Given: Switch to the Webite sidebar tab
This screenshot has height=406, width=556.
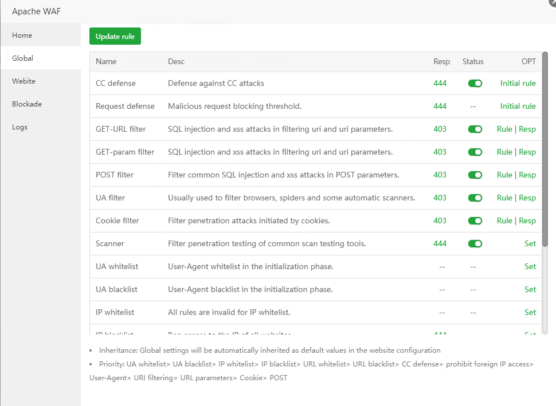Looking at the screenshot, I should click(x=24, y=81).
